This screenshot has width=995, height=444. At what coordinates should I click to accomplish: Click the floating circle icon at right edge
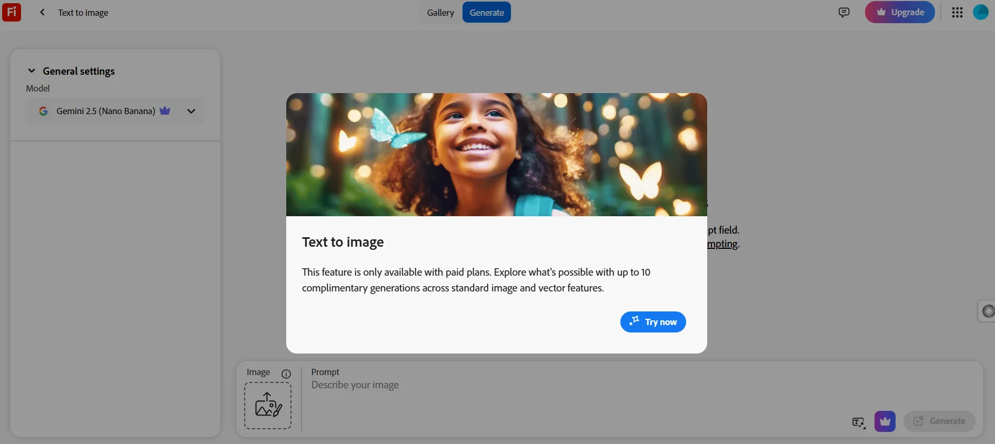coord(988,311)
